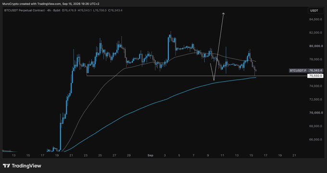
Task: Click the open value O76,476.9
Action: click(69, 10)
